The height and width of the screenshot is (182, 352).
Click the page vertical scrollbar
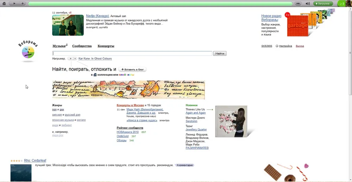click(350, 53)
